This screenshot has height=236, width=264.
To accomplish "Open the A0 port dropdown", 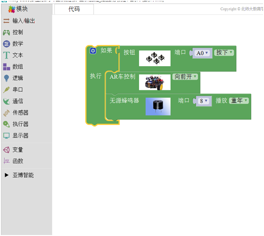I will coord(202,53).
